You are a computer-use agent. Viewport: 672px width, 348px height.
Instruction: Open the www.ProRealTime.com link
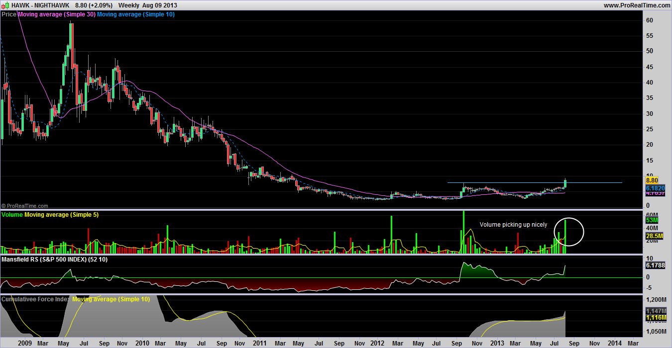pyautogui.click(x=637, y=5)
